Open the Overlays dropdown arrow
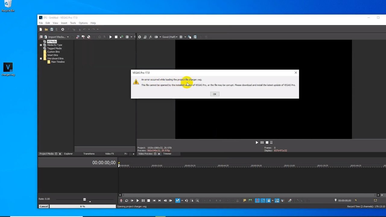Image resolution: width=386 pixels, height=217 pixels. (185, 37)
